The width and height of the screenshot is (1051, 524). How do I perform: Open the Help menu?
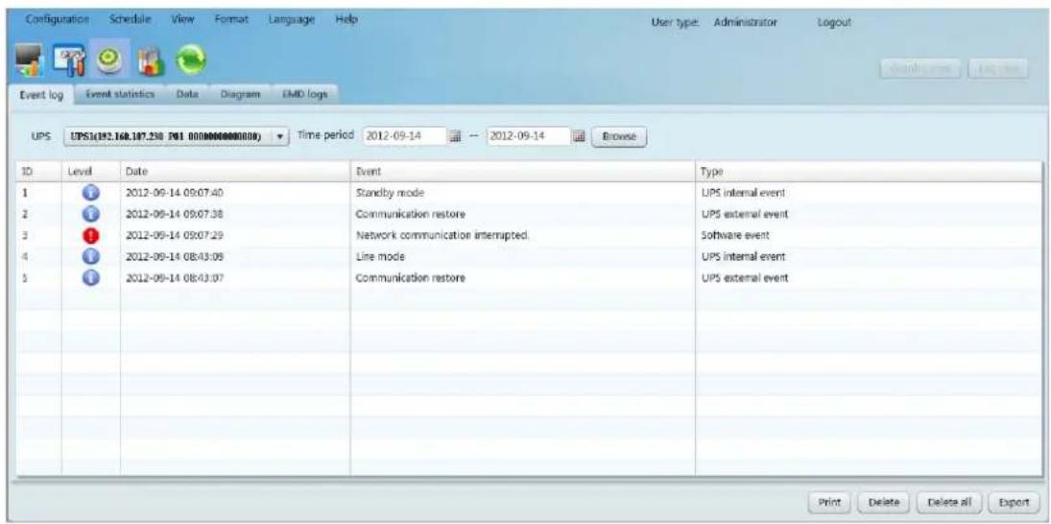[x=346, y=21]
